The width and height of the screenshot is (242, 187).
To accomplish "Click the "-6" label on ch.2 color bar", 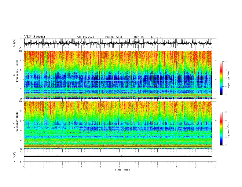I will (226, 137).
